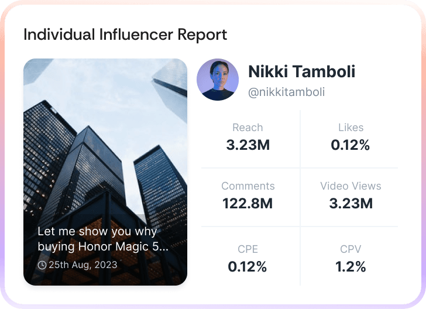Image resolution: width=426 pixels, height=309 pixels.
Task: Open the @nikkitamboli handle link
Action: pyautogui.click(x=287, y=92)
